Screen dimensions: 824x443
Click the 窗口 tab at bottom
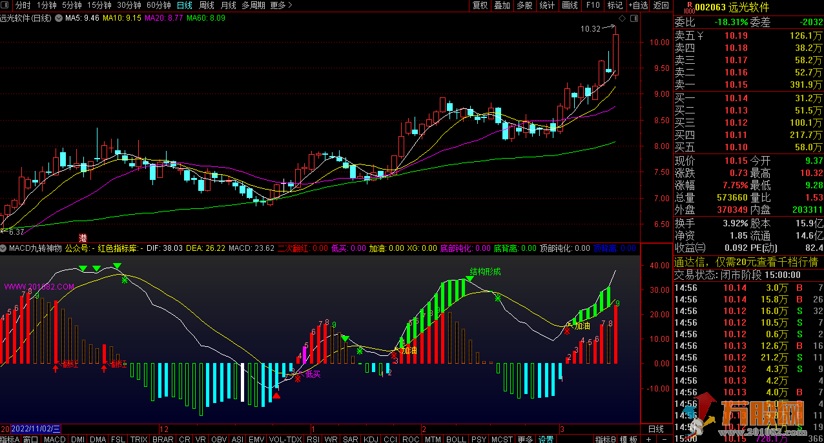coord(31,438)
